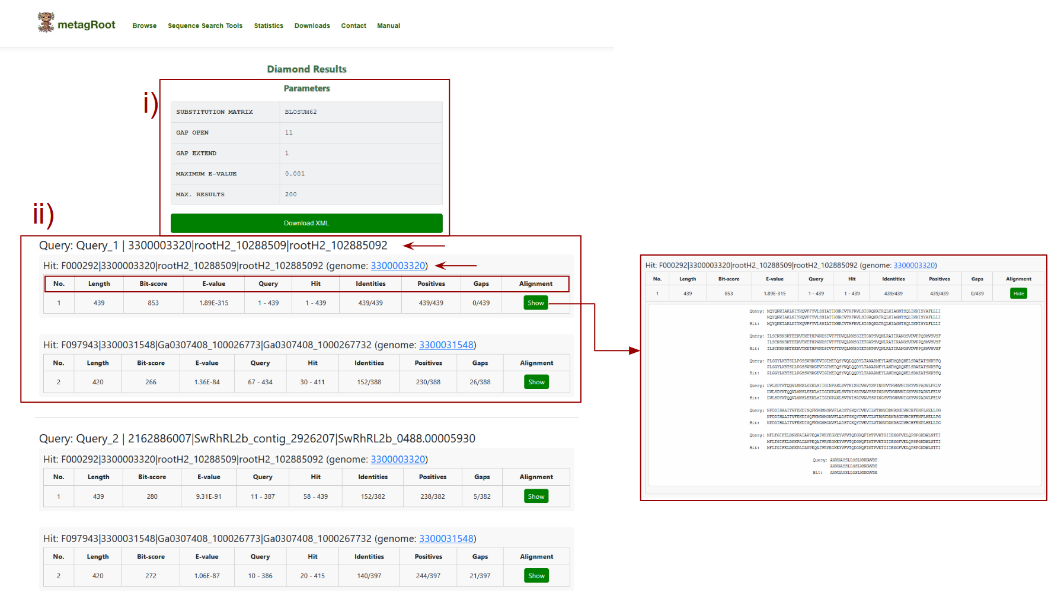Viewport: 1064px width, 599px height.
Task: Click the SUBSTITUTION MATRIX parameter label
Action: (x=215, y=112)
